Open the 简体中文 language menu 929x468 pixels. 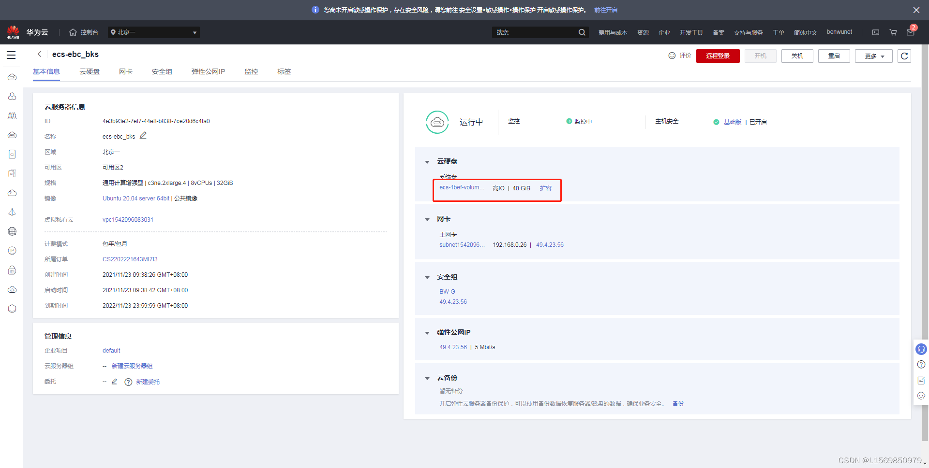pos(805,32)
